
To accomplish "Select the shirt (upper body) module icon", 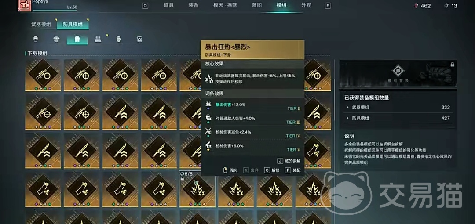I will [x=56, y=40].
